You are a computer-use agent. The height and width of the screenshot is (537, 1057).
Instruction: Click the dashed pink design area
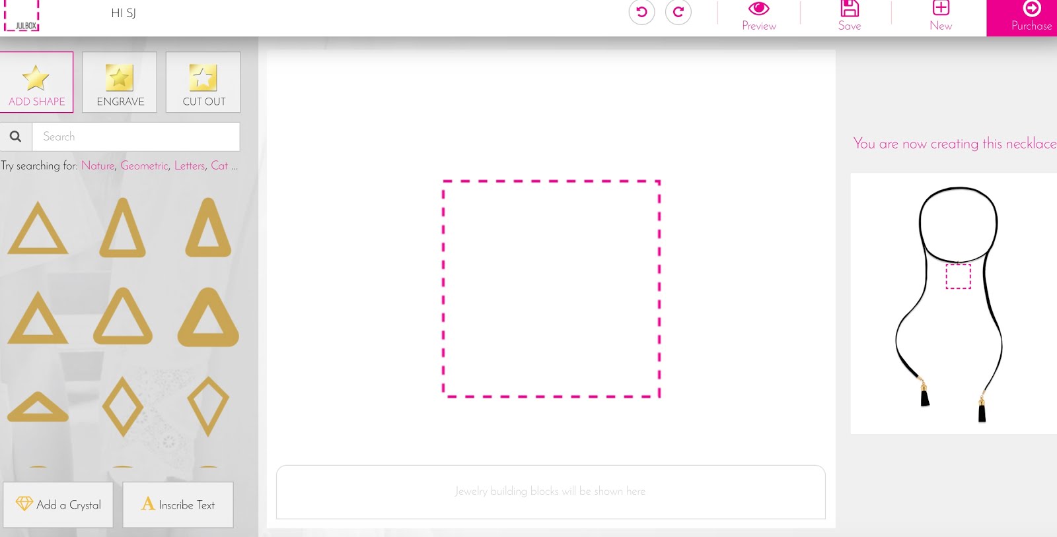pyautogui.click(x=551, y=289)
